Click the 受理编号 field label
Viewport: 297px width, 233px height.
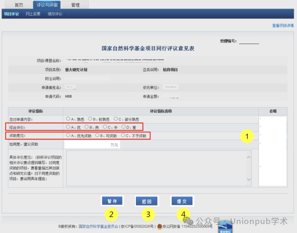(x=228, y=41)
